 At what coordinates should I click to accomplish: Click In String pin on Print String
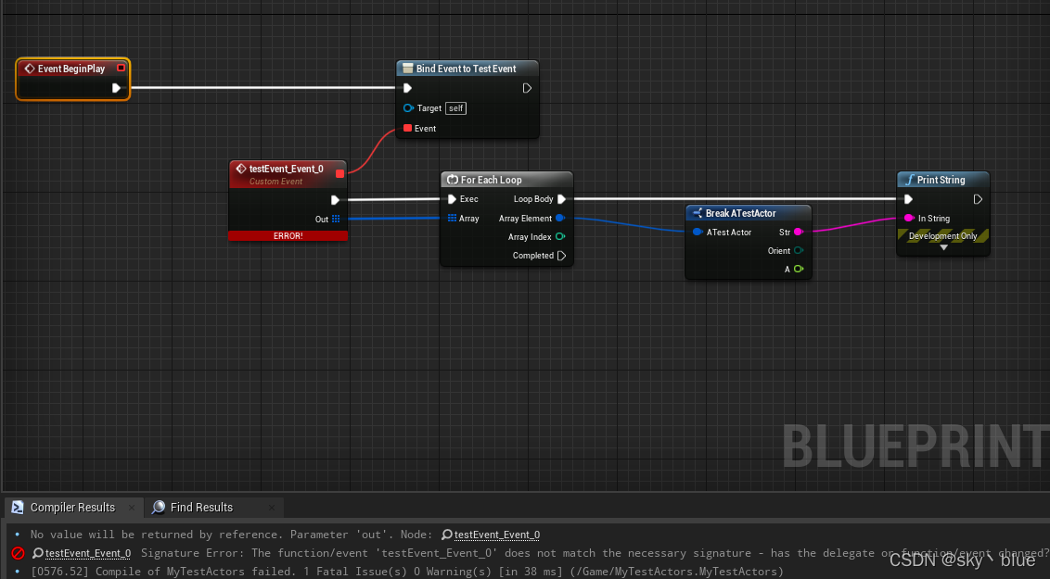[x=909, y=218]
